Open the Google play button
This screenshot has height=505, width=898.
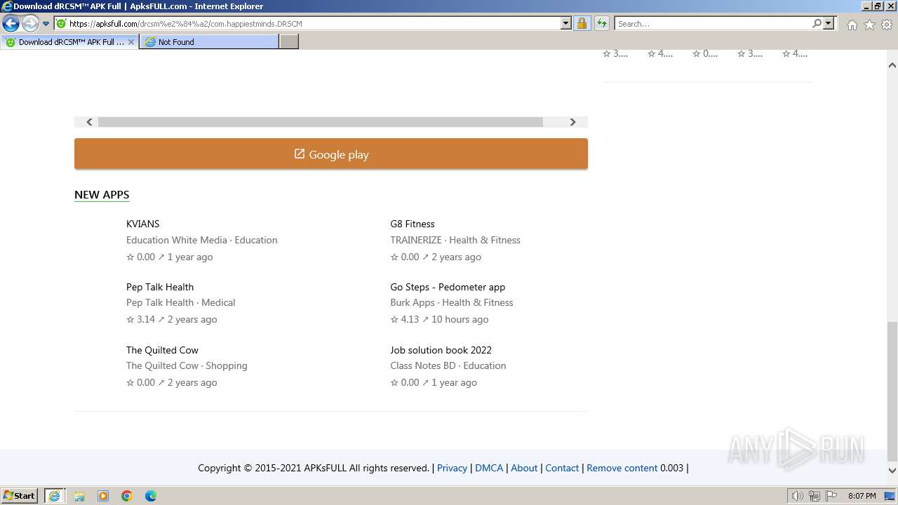[x=331, y=154]
